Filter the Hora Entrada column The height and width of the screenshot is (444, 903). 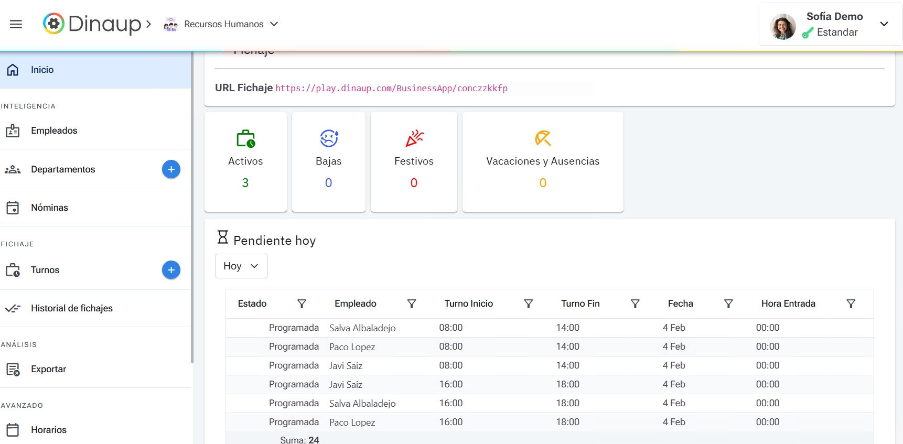click(x=851, y=304)
